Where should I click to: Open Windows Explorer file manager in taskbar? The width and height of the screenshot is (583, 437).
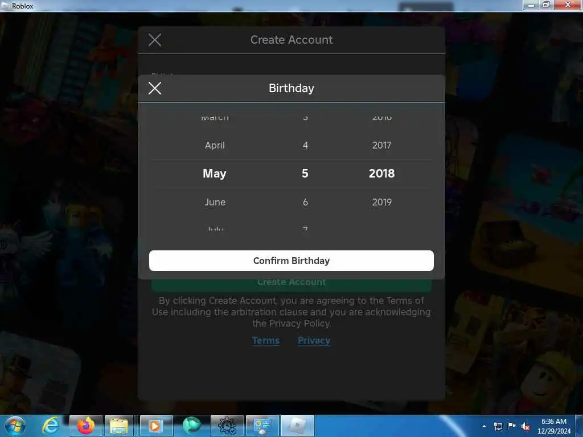click(x=118, y=426)
